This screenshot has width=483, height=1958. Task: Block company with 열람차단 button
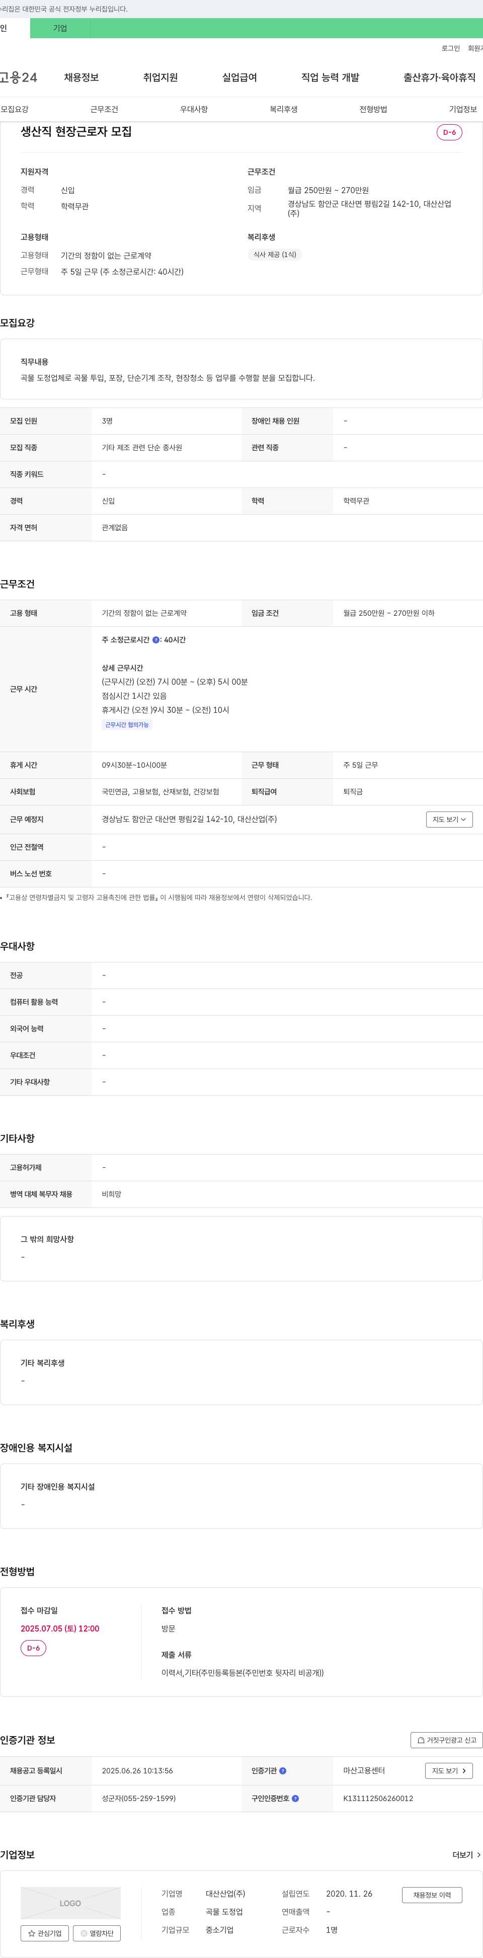pyautogui.click(x=97, y=1933)
